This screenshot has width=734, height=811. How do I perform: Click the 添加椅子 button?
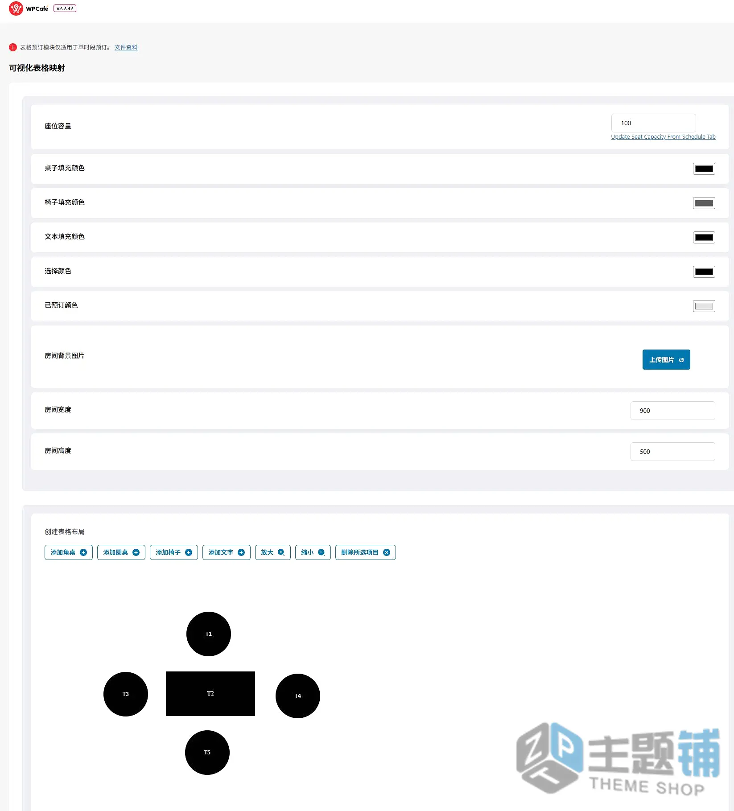click(x=174, y=552)
